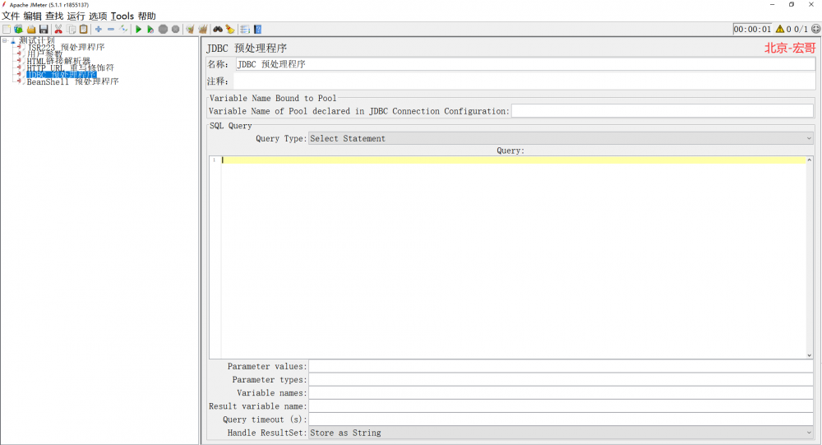Clear results with the single broom icon
This screenshot has height=445, width=822.
[x=190, y=30]
